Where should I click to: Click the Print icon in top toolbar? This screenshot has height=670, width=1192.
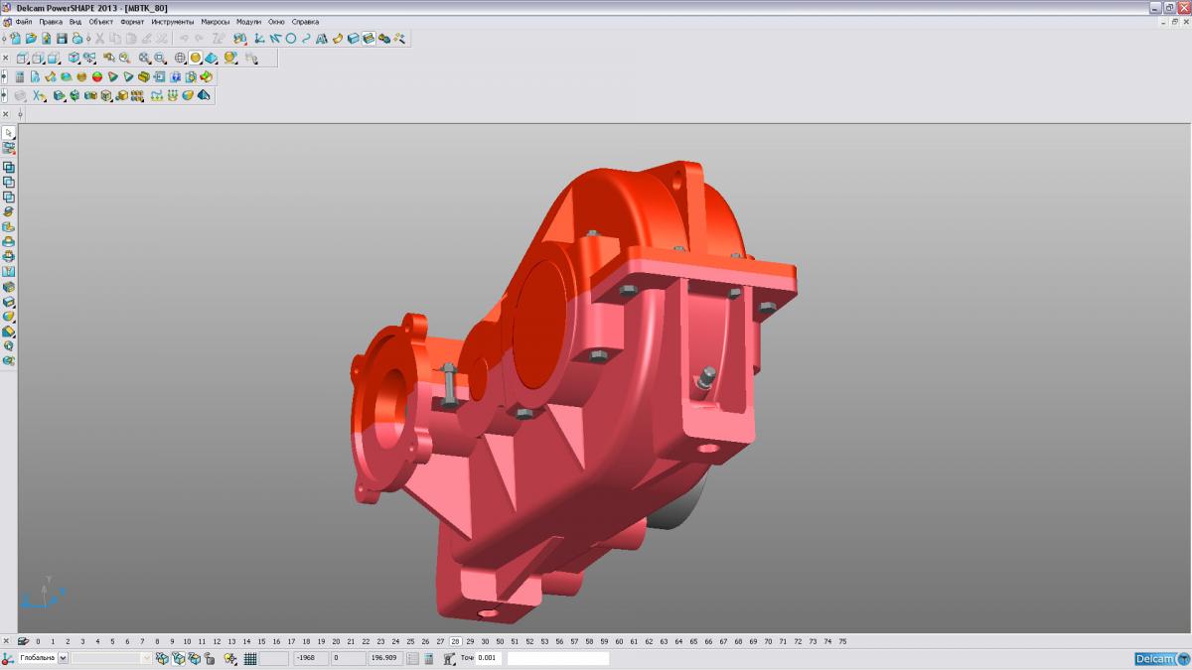(76, 38)
